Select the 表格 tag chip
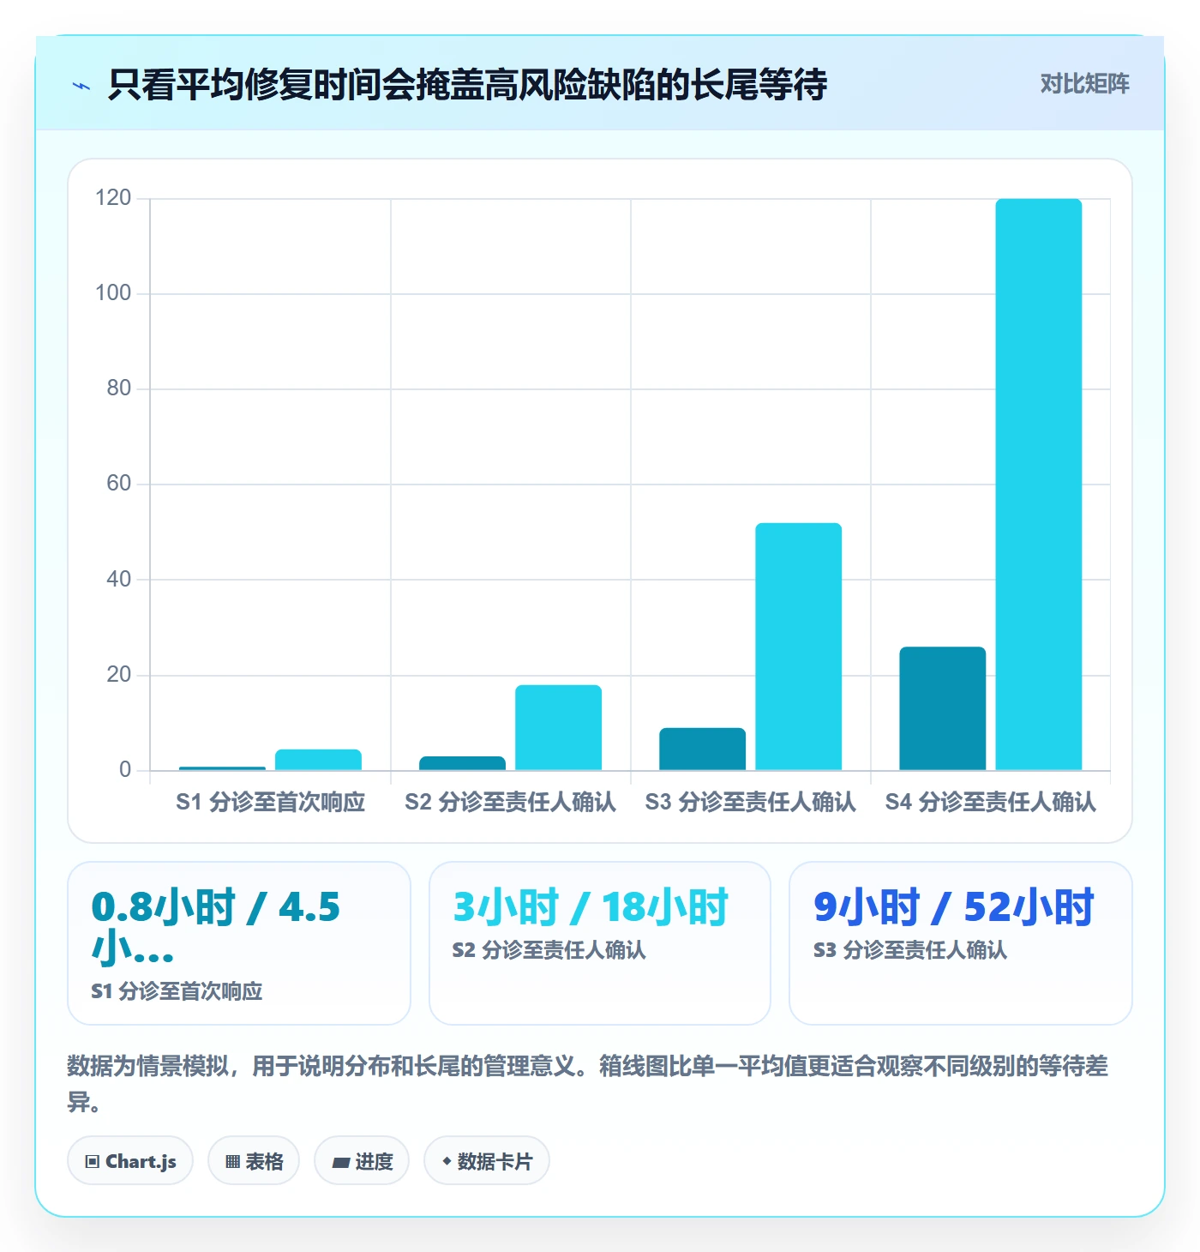The width and height of the screenshot is (1200, 1252). (254, 1161)
